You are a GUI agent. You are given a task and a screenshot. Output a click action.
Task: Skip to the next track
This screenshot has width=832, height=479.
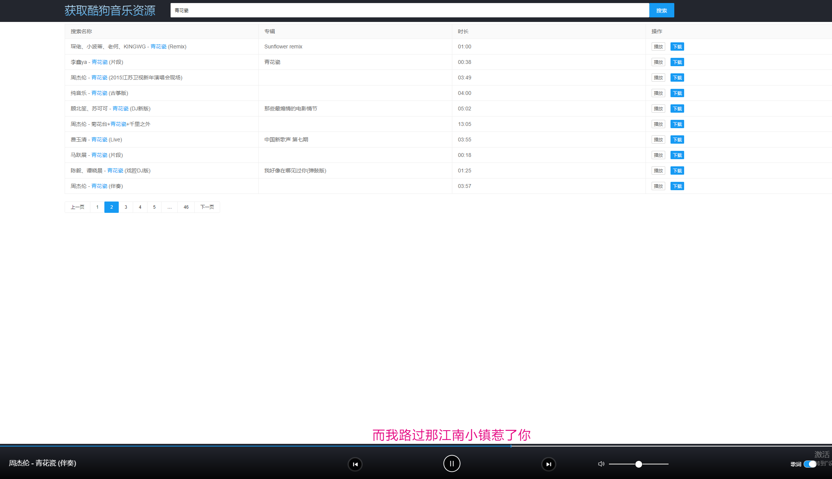click(x=549, y=464)
